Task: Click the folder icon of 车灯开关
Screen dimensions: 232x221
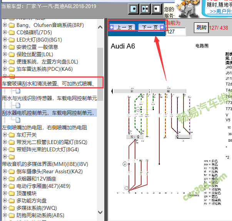Action: 12,135
